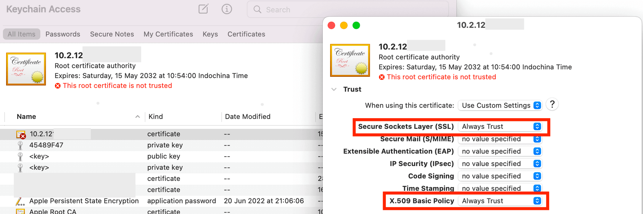The height and width of the screenshot is (214, 643).
Task: Select the 10.2.12 certificate row
Action: (161, 134)
